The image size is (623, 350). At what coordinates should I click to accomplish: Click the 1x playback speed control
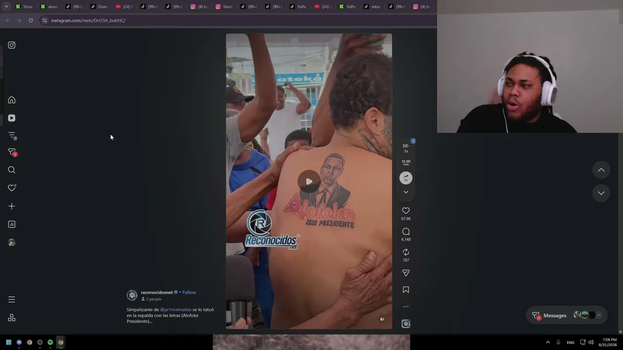click(x=406, y=148)
